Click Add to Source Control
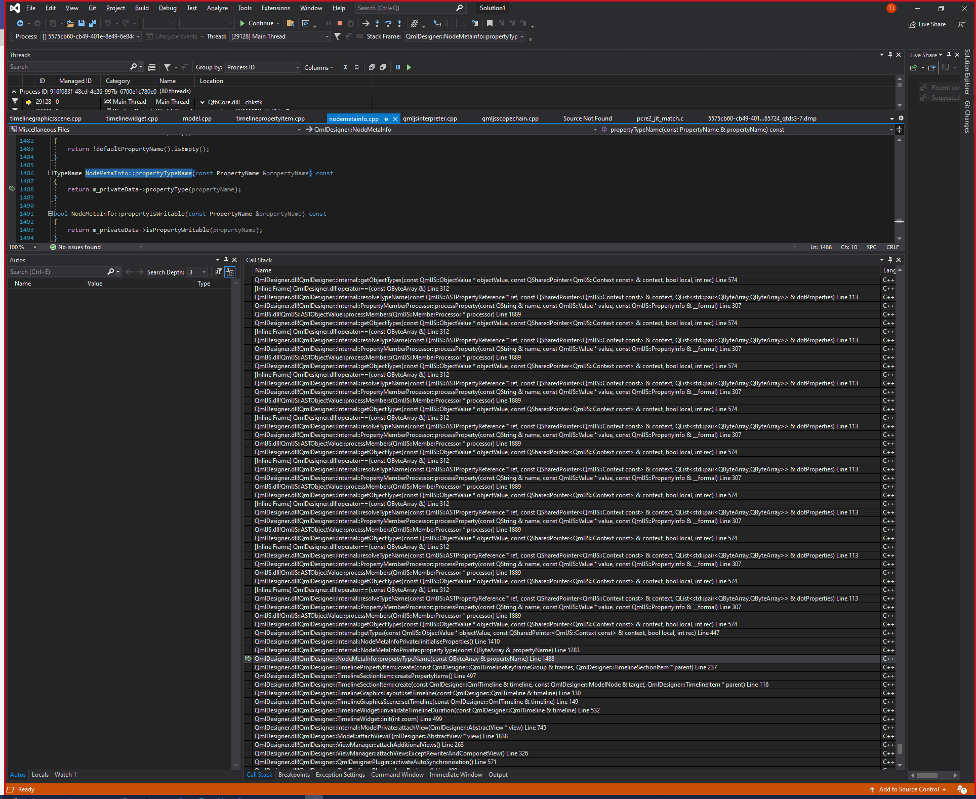Viewport: 976px width, 799px height. (x=909, y=789)
